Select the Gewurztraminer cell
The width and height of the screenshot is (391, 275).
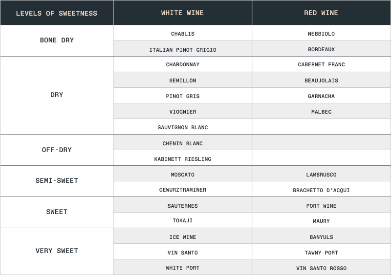(182, 189)
